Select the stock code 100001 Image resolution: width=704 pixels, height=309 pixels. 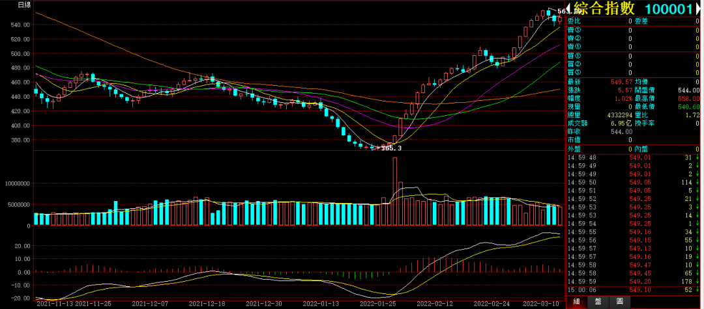pos(669,8)
